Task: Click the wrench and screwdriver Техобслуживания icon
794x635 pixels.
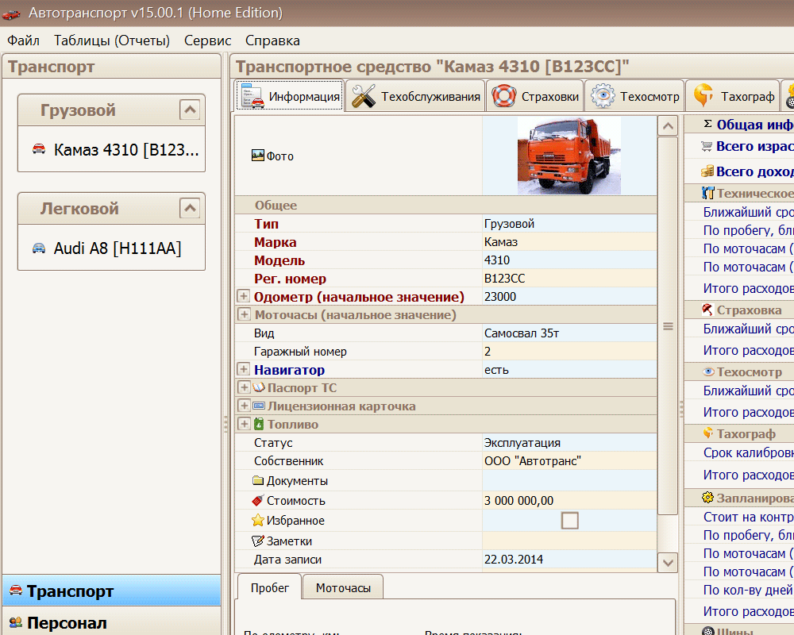Action: [364, 96]
